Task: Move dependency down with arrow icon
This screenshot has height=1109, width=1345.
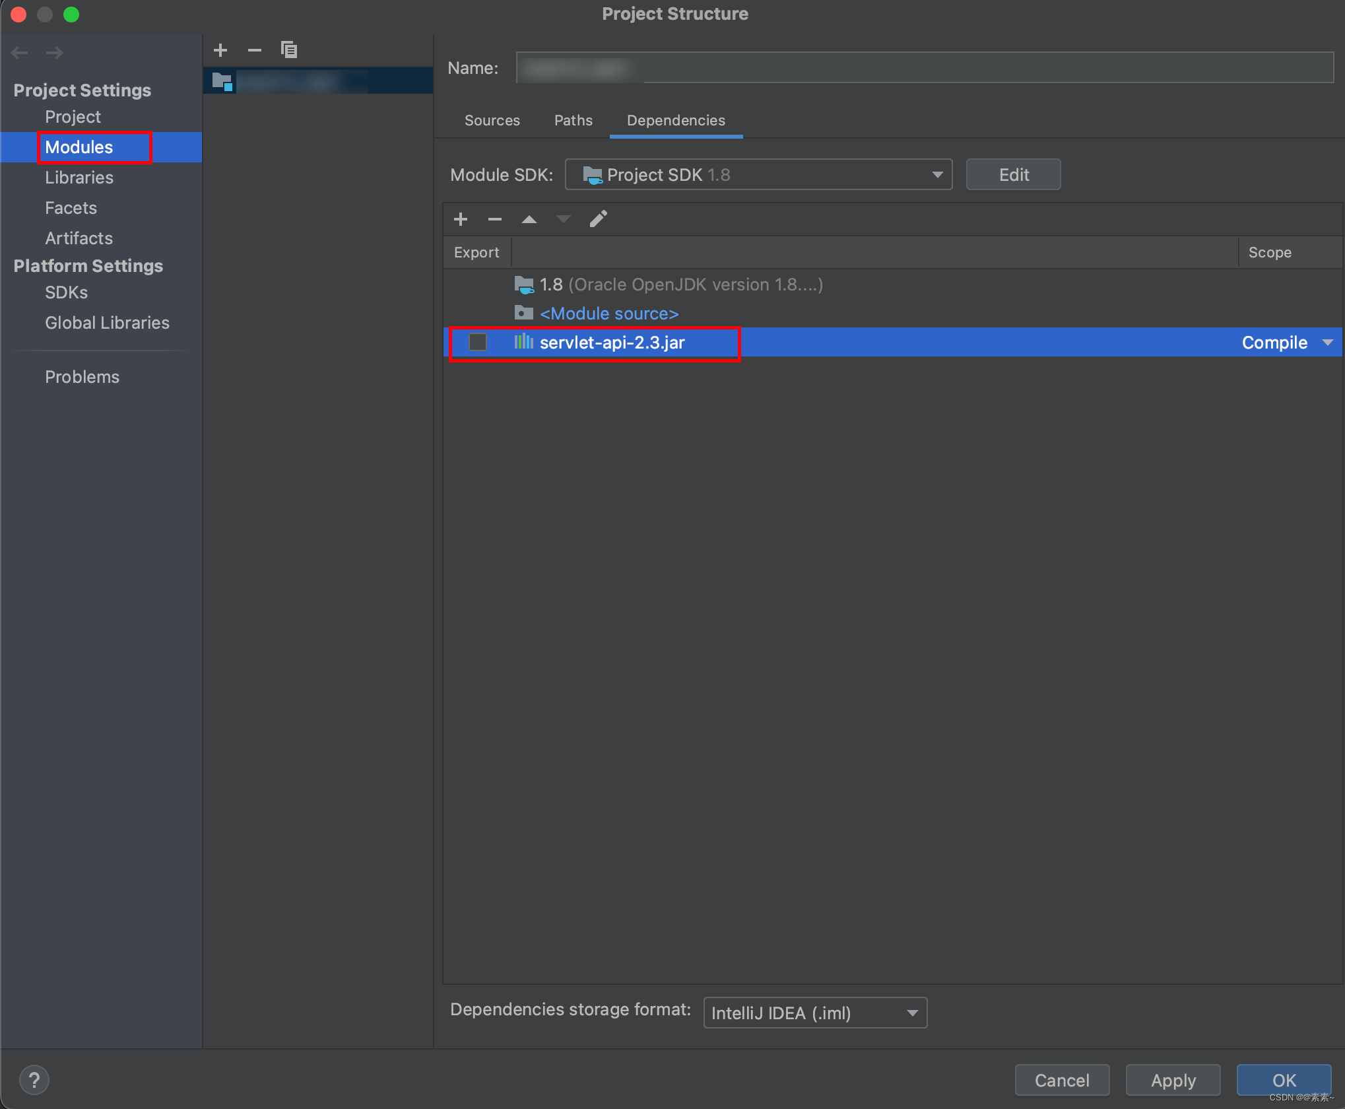Action: [564, 219]
